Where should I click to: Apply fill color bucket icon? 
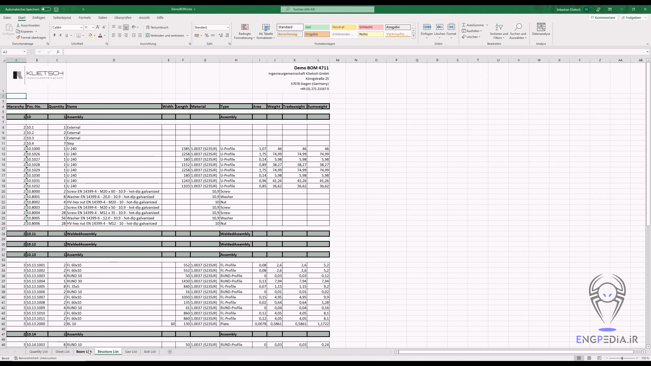[90, 35]
